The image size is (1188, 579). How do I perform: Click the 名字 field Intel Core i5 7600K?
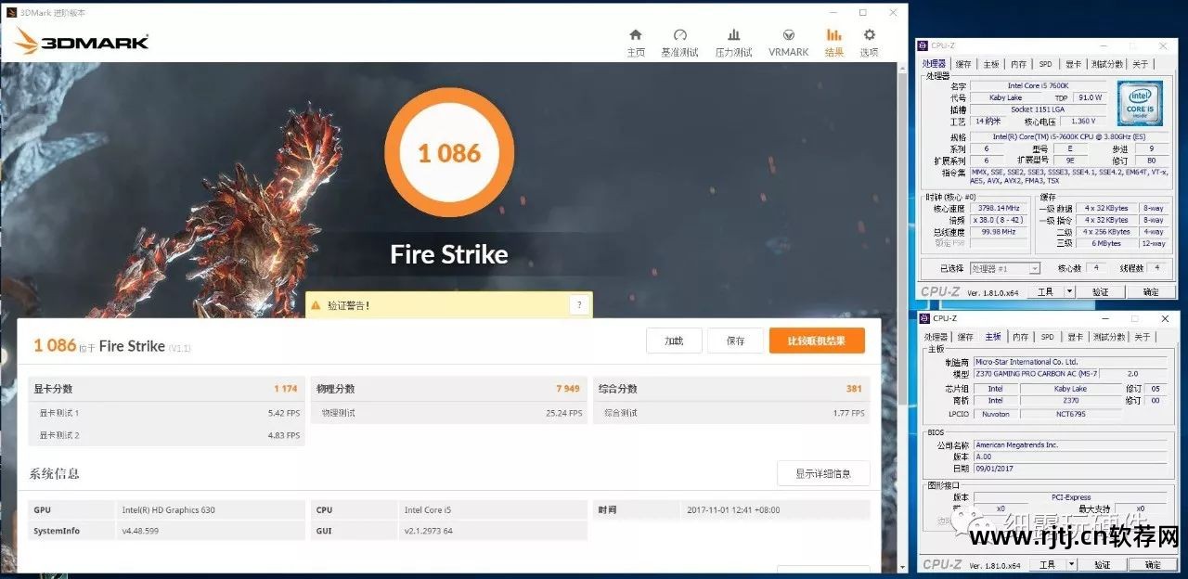(1038, 85)
